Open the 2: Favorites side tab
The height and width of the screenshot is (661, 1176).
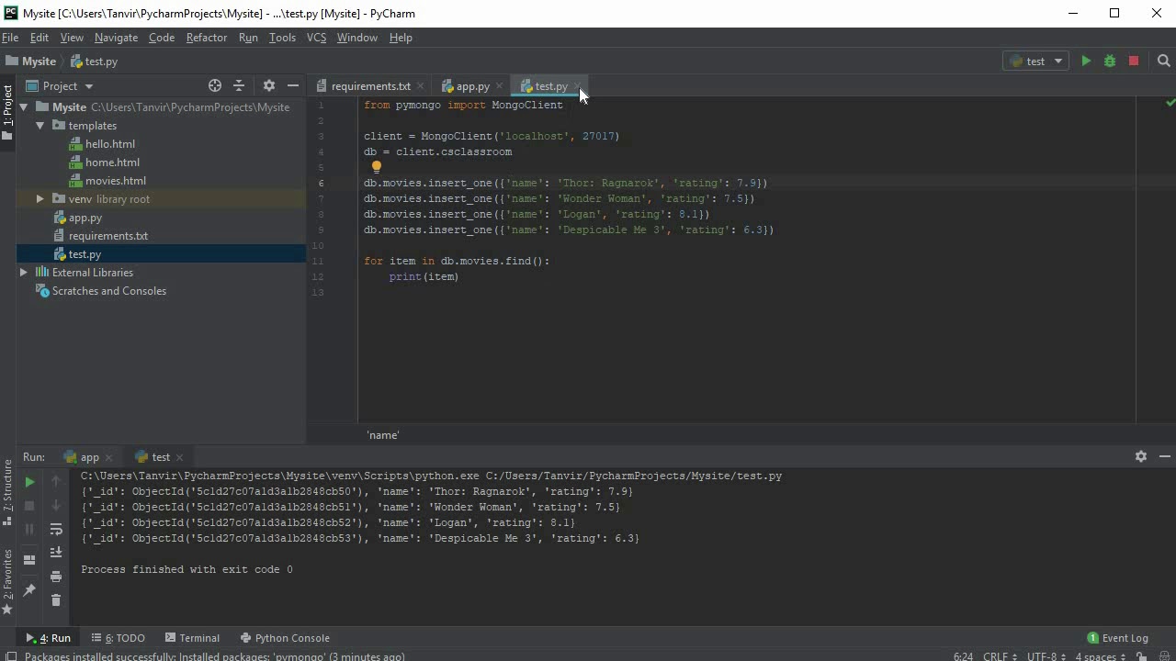(x=7, y=581)
